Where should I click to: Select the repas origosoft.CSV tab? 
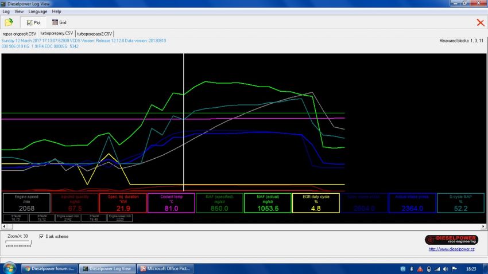coord(20,34)
